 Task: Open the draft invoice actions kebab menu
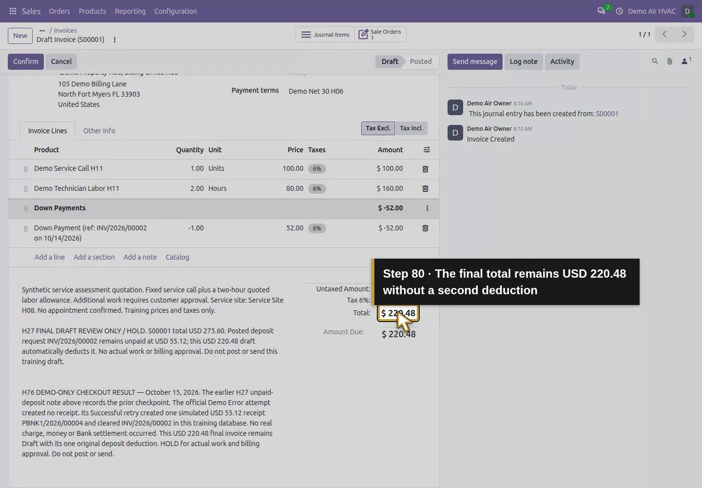[x=115, y=40]
